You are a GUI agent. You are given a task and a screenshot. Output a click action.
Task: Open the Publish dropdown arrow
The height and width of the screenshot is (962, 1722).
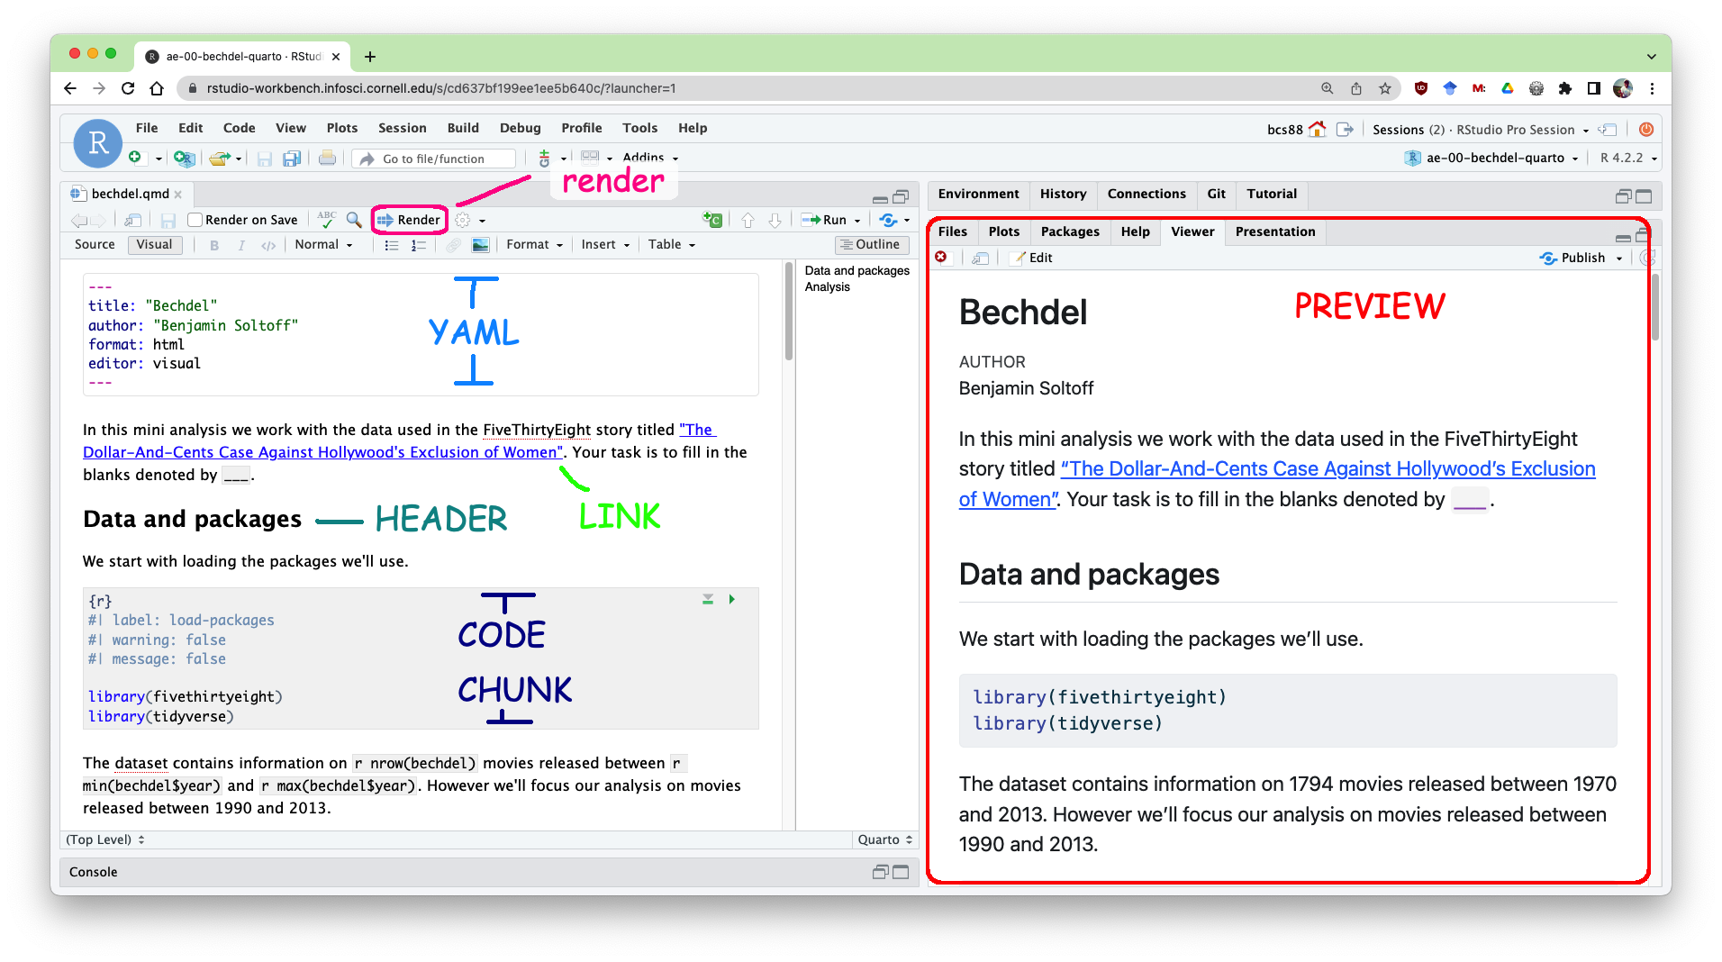tap(1619, 258)
